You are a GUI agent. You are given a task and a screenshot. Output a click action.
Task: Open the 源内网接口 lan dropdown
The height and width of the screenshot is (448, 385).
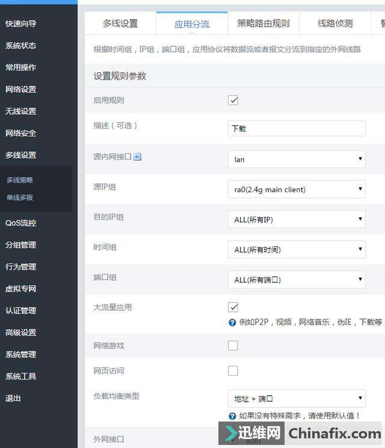[x=297, y=160]
